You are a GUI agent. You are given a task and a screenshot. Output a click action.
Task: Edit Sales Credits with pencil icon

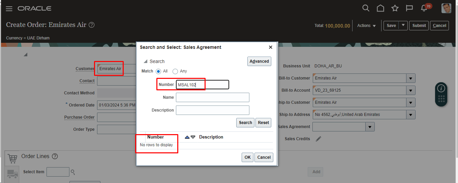click(318, 139)
